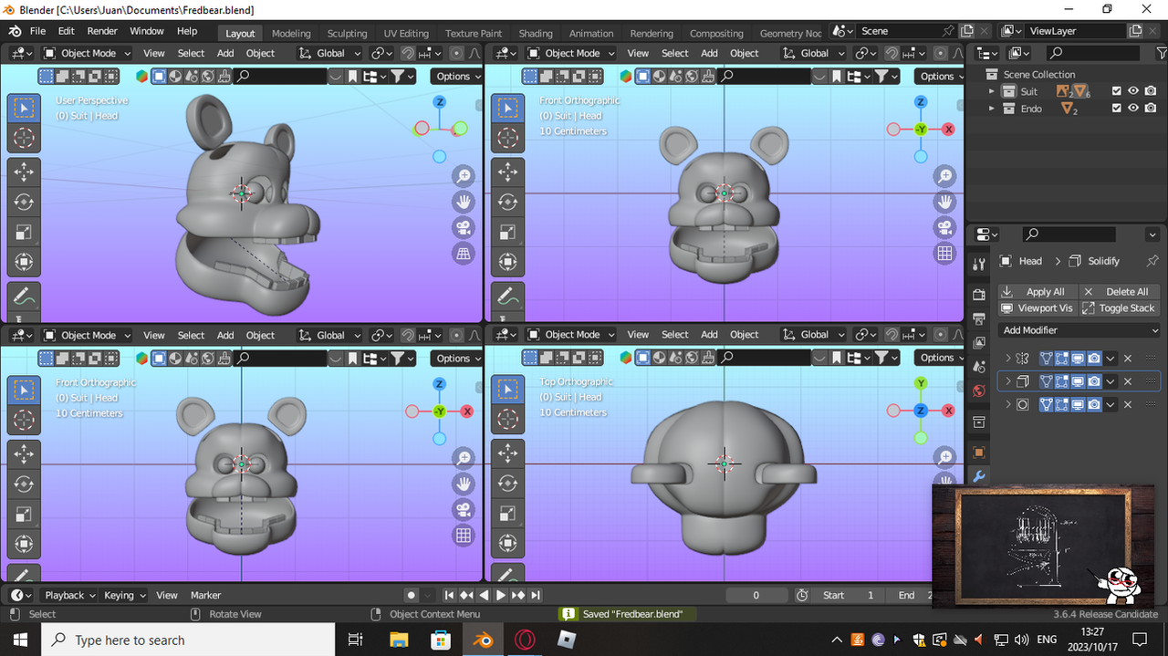Image resolution: width=1168 pixels, height=656 pixels.
Task: Click the Viewport Vis button
Action: (x=1038, y=308)
